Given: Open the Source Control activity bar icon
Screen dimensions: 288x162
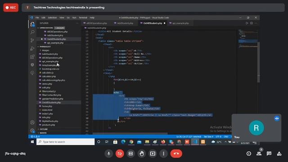Looking at the screenshot, I should (x=32, y=40).
